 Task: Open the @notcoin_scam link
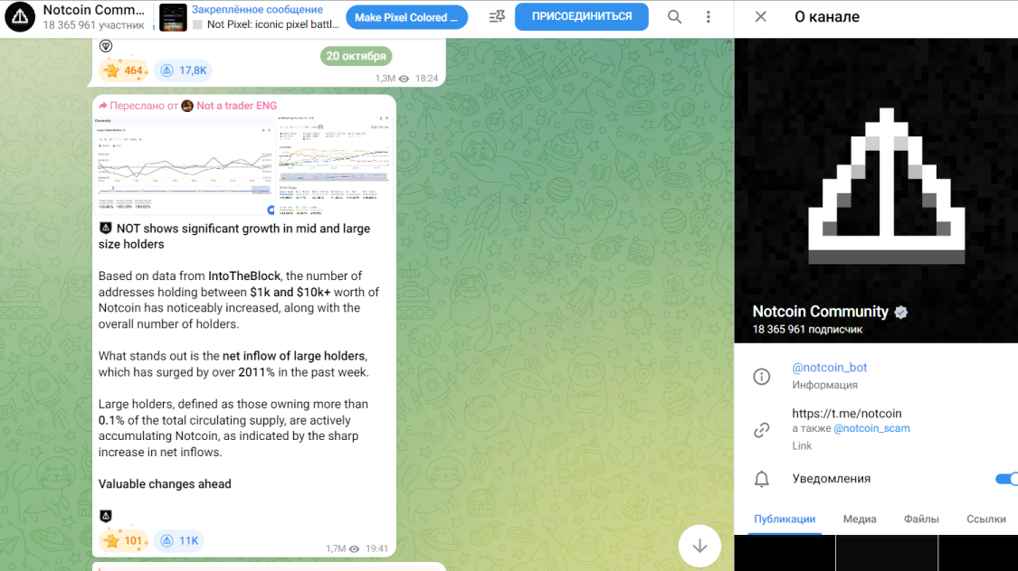pyautogui.click(x=871, y=428)
